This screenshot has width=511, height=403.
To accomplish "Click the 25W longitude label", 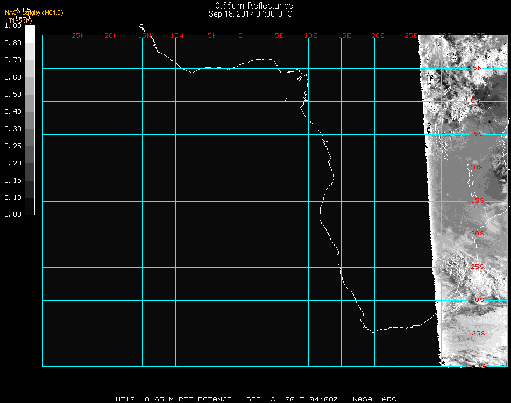I will tap(79, 35).
